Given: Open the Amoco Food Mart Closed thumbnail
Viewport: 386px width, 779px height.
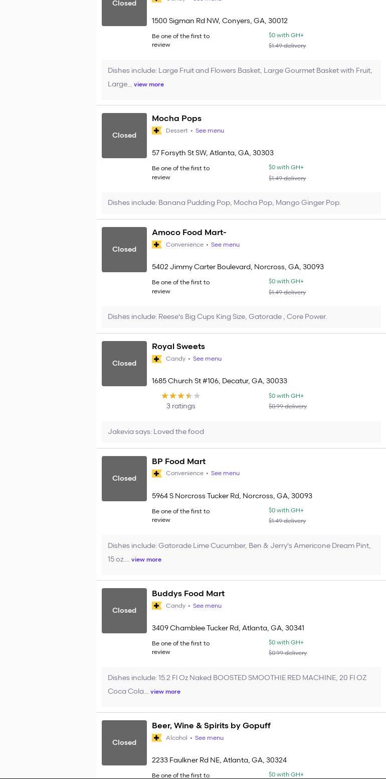Looking at the screenshot, I should point(124,250).
